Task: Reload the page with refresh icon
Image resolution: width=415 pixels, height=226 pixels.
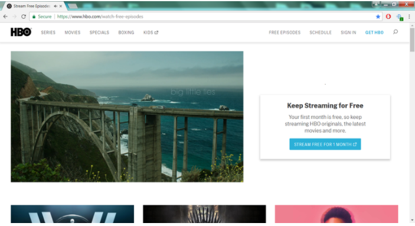Action: [24, 17]
